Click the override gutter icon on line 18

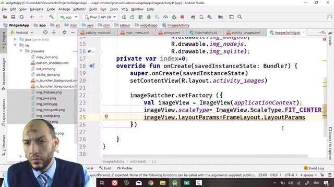point(92,66)
